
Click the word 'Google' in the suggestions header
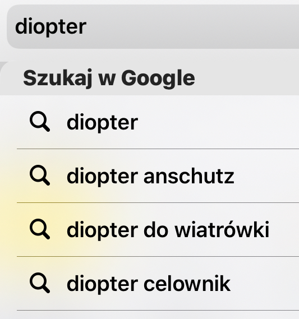158,78
